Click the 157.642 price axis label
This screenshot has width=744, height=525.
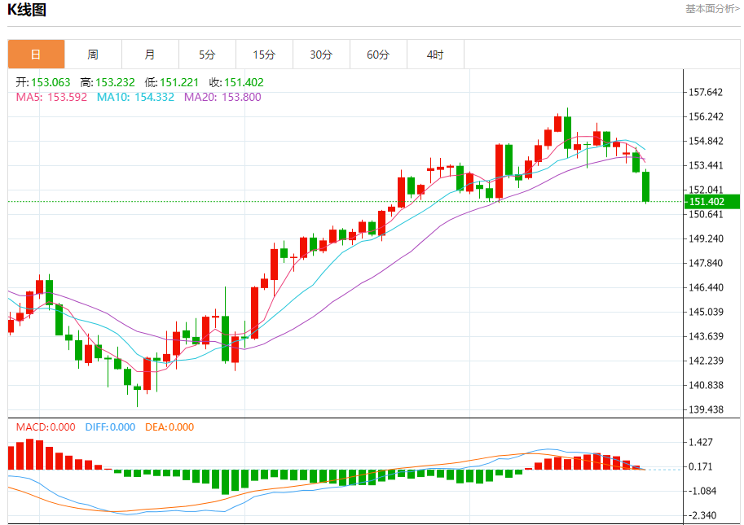click(706, 92)
